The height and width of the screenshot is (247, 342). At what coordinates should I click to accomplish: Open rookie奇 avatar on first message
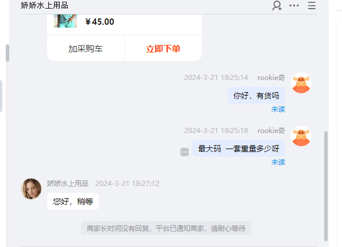[301, 83]
